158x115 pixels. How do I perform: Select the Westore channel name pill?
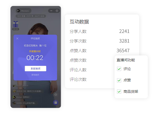[x=24, y=11]
